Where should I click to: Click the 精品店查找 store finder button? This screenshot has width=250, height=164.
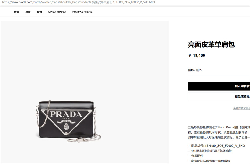pos(219,97)
